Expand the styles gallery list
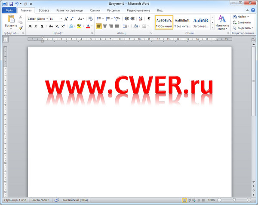This screenshot has height=205, width=258. pos(212,27)
